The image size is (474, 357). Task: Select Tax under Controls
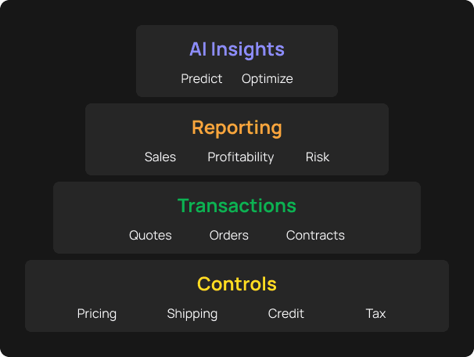(x=376, y=314)
